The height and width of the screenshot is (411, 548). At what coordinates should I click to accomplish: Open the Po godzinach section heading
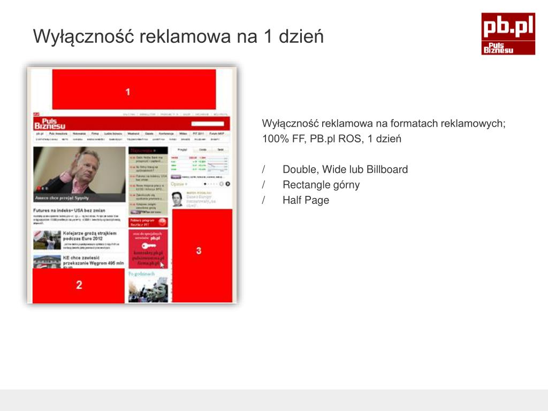click(x=141, y=273)
